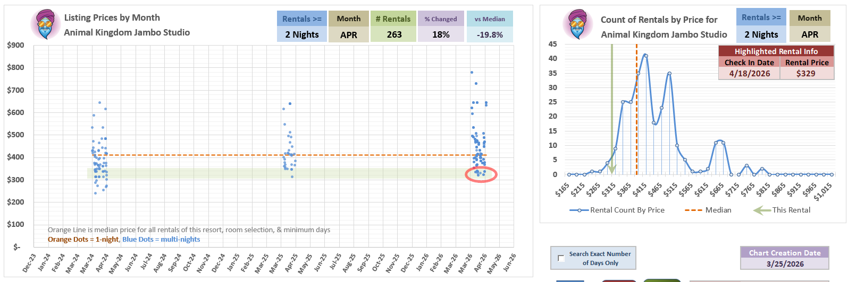Viewport: 848px width, 282px height.
Task: Select the -19.8% vs median value
Action: [x=490, y=34]
